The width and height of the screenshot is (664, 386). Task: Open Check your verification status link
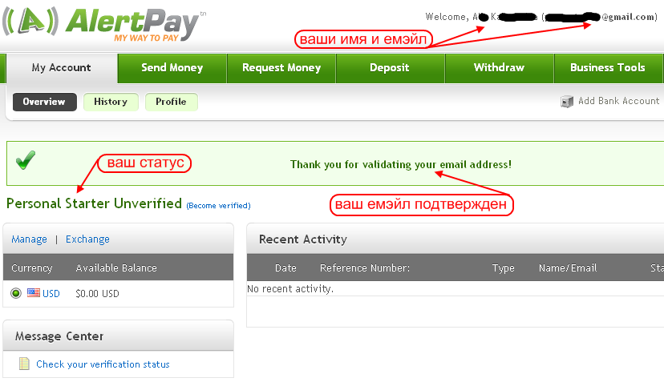(x=103, y=364)
